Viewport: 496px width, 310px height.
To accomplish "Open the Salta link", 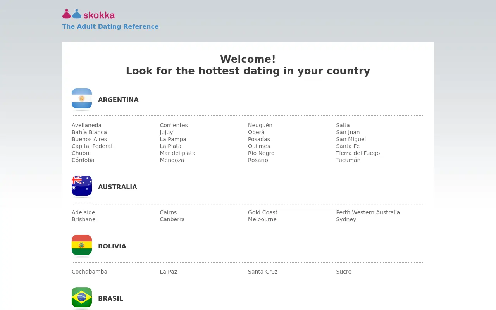I will click(x=343, y=125).
